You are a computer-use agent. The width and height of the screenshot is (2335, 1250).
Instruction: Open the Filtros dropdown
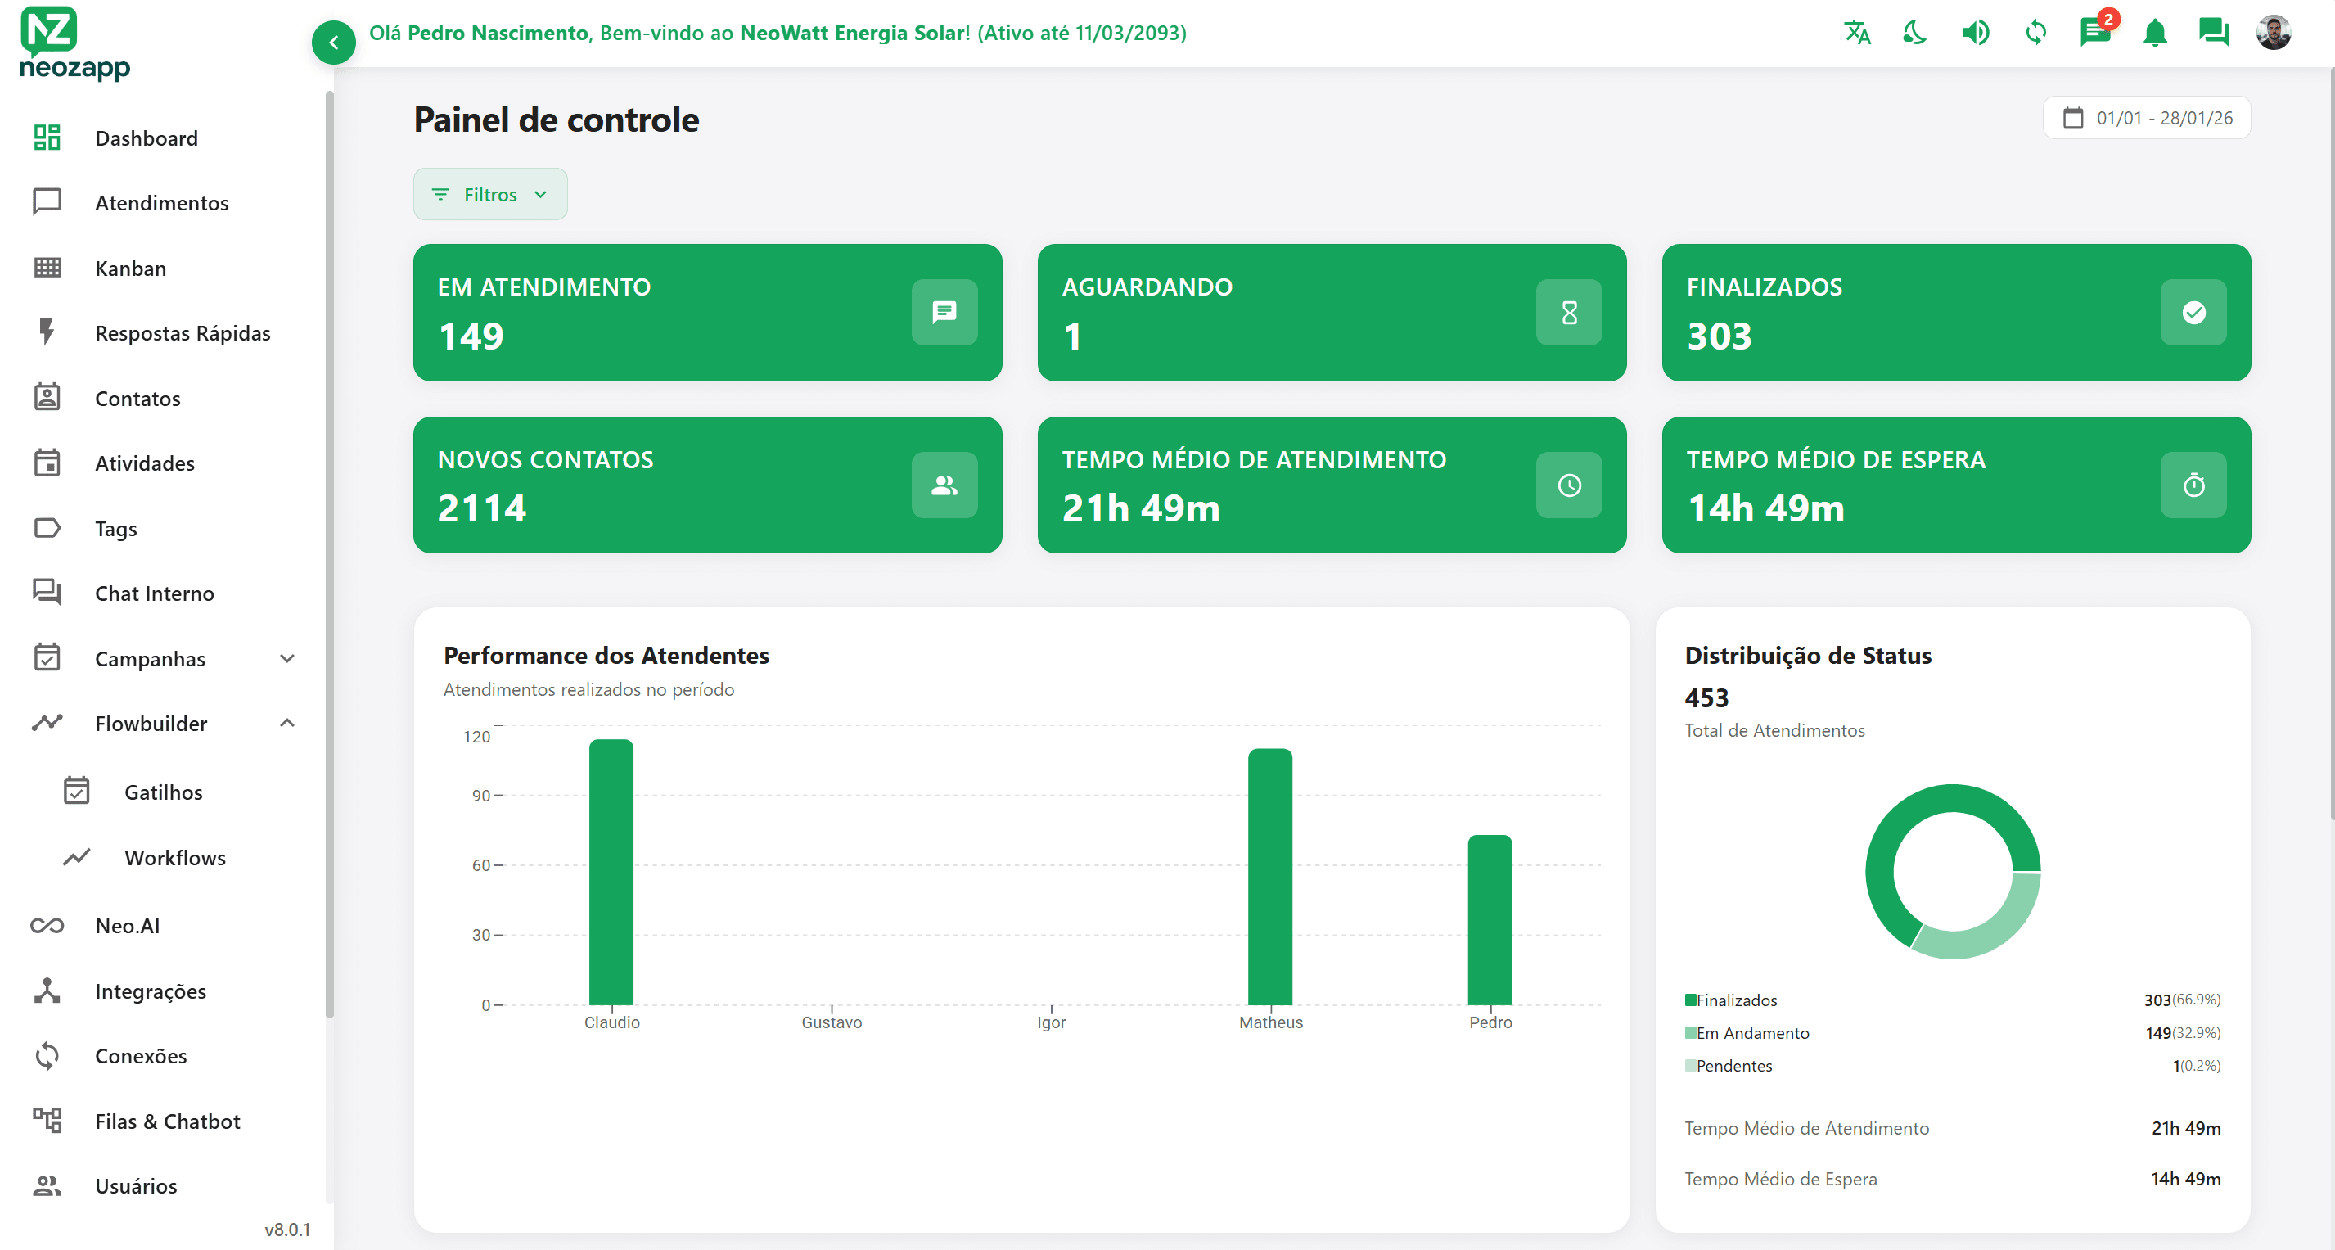pos(489,193)
